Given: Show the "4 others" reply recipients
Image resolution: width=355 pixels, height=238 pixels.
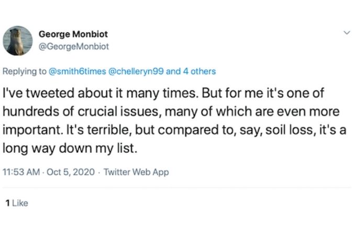Looking at the screenshot, I should click(199, 71).
